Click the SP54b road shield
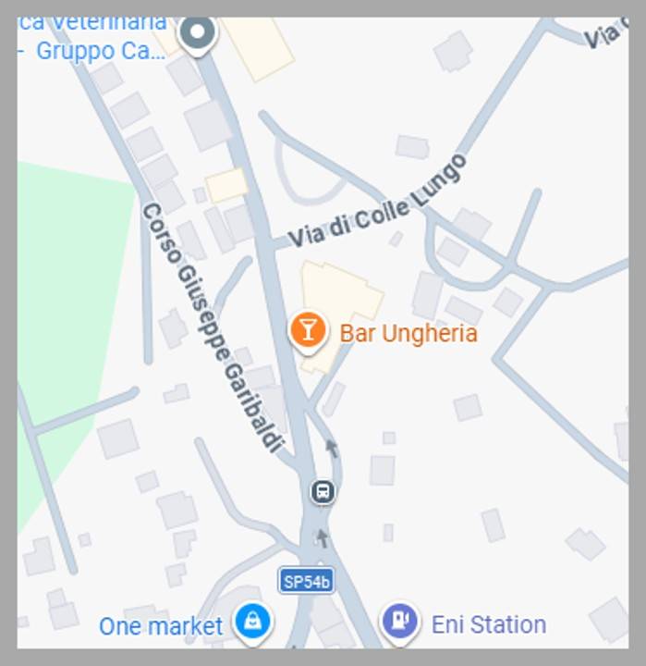 [x=307, y=581]
